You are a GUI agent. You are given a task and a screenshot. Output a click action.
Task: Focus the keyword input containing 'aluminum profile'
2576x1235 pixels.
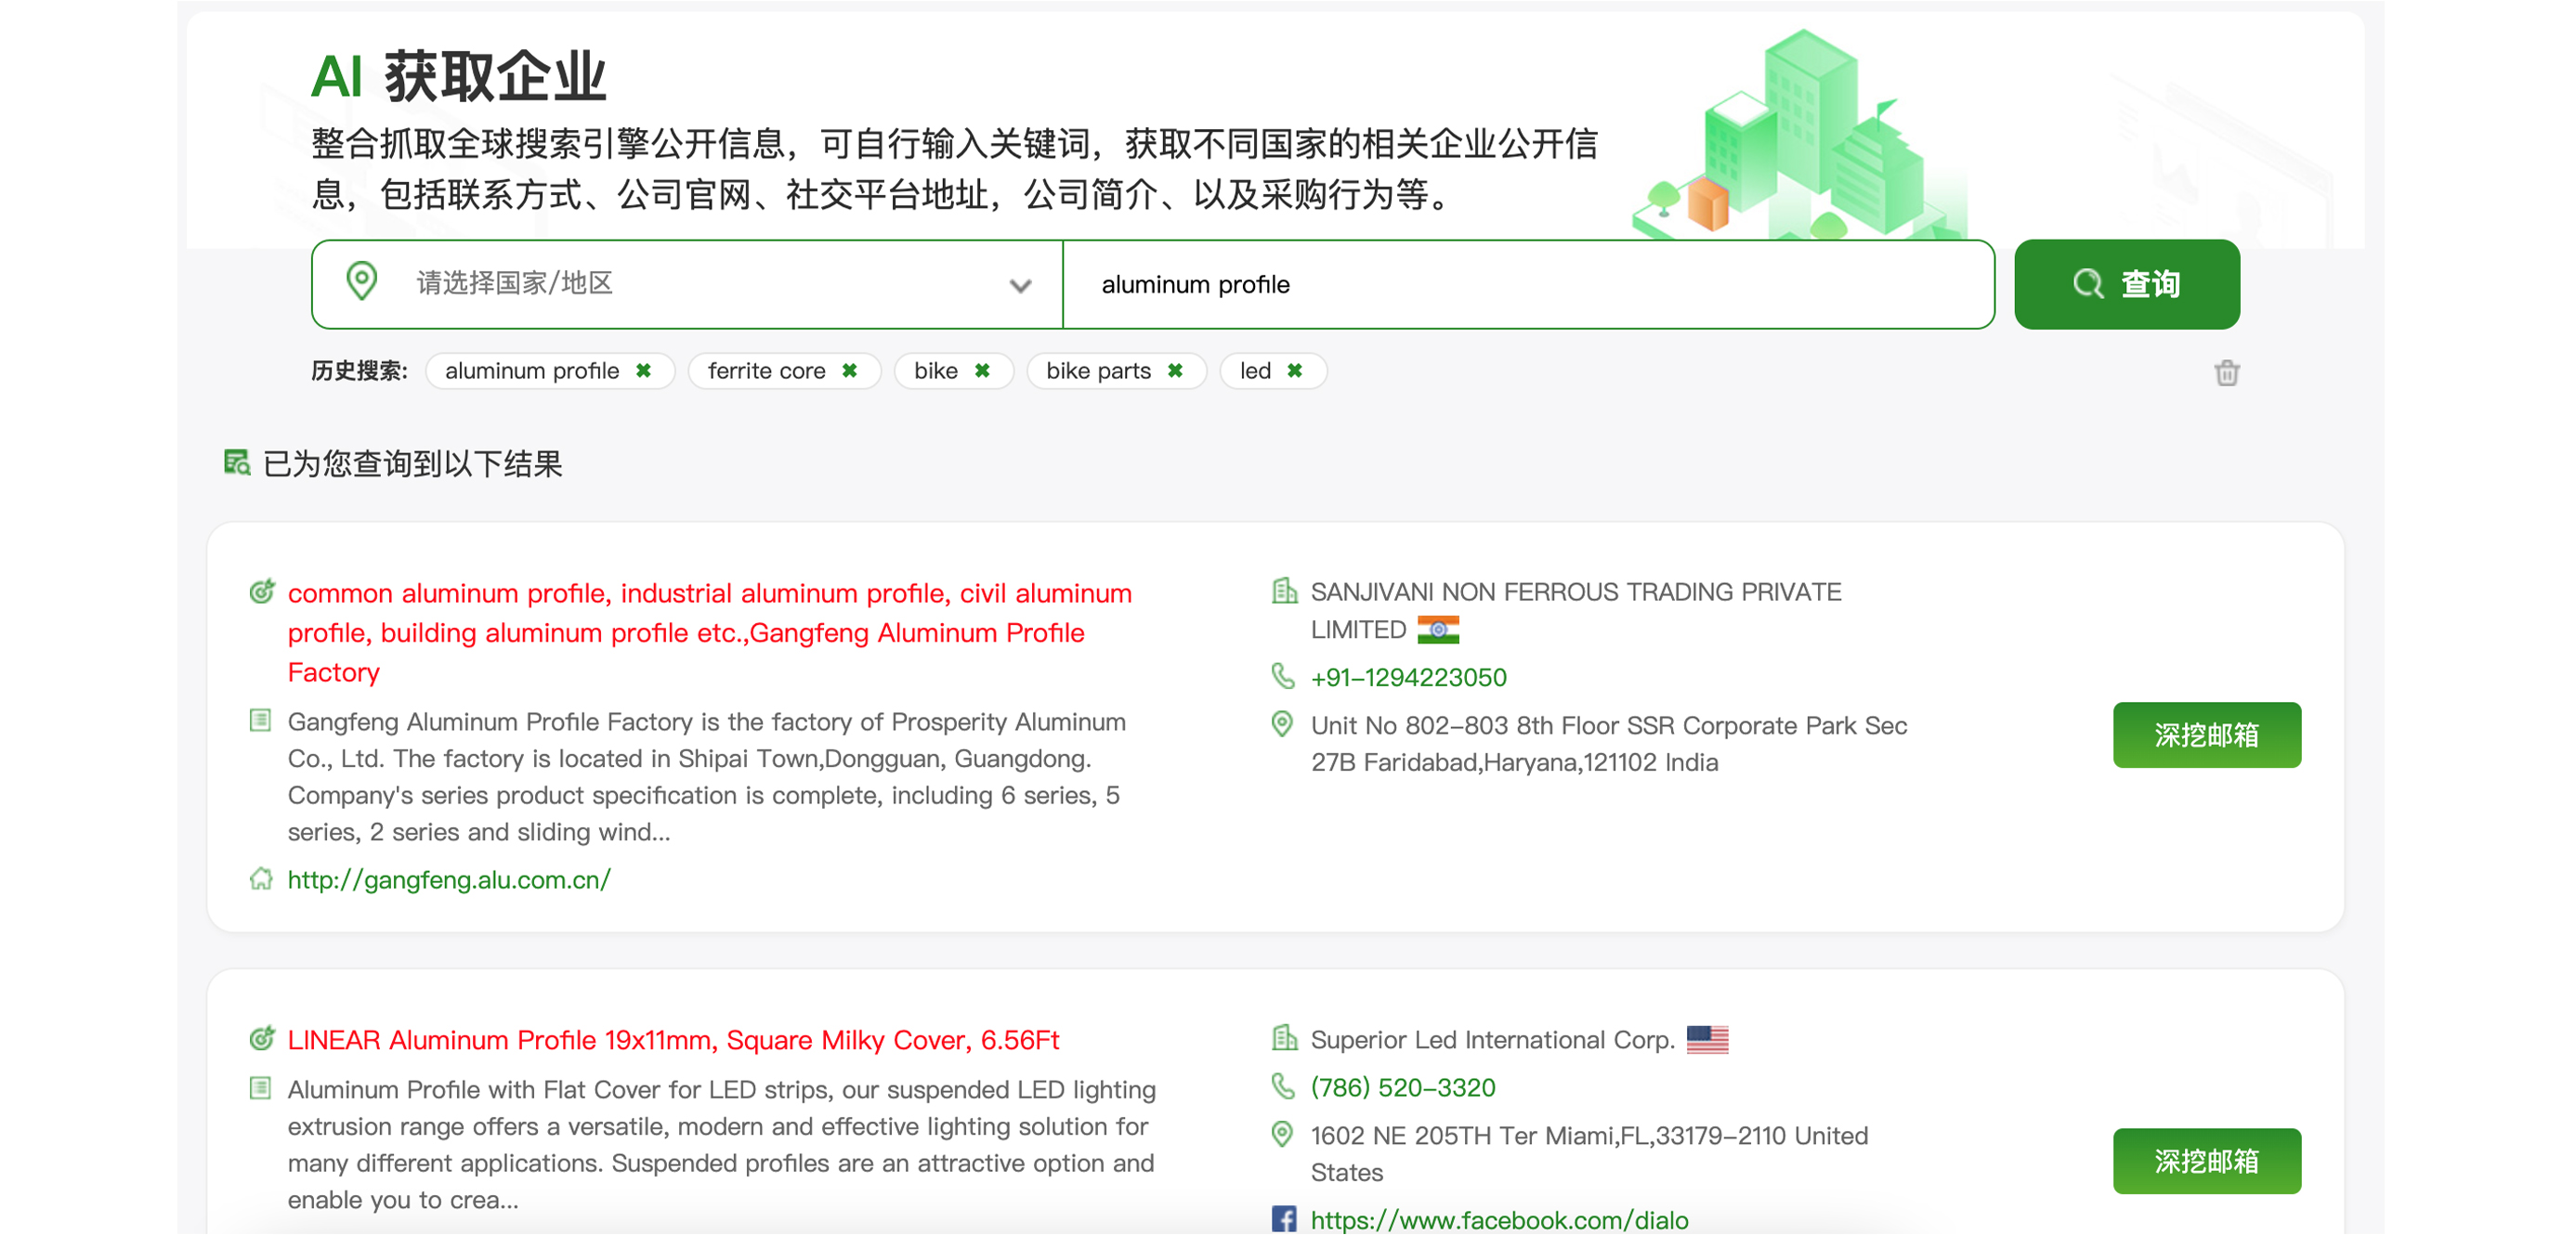[1528, 285]
